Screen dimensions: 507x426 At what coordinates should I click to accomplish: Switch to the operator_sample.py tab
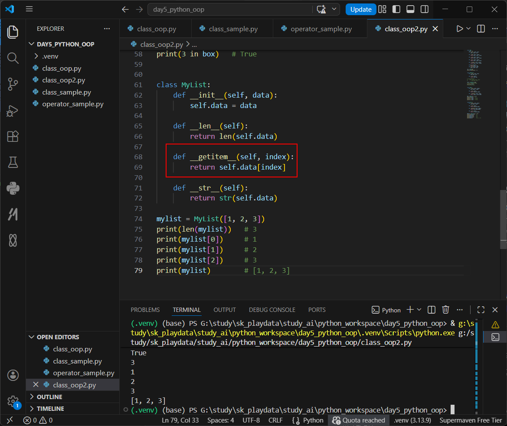click(x=320, y=29)
